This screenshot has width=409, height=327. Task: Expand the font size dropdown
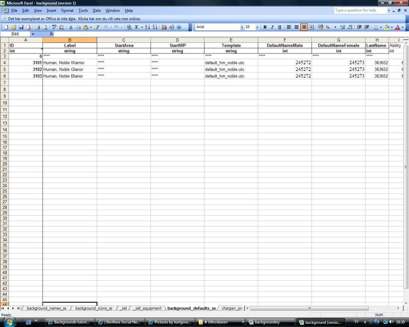tap(257, 27)
